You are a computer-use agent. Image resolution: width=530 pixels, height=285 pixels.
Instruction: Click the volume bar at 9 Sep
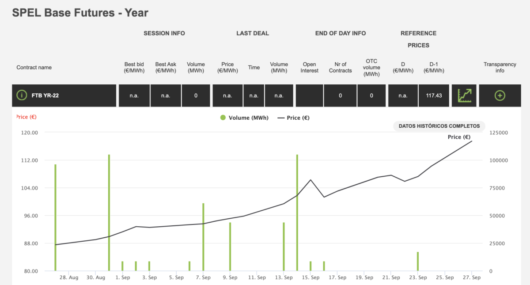[x=230, y=246]
